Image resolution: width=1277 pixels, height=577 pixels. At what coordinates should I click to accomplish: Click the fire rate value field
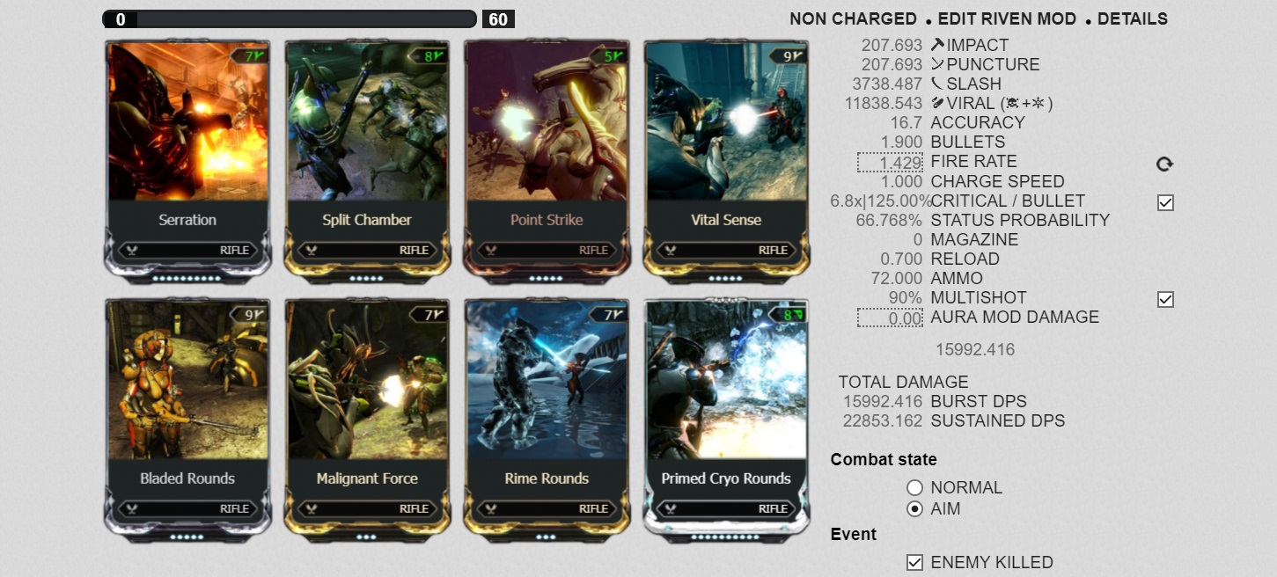(890, 162)
